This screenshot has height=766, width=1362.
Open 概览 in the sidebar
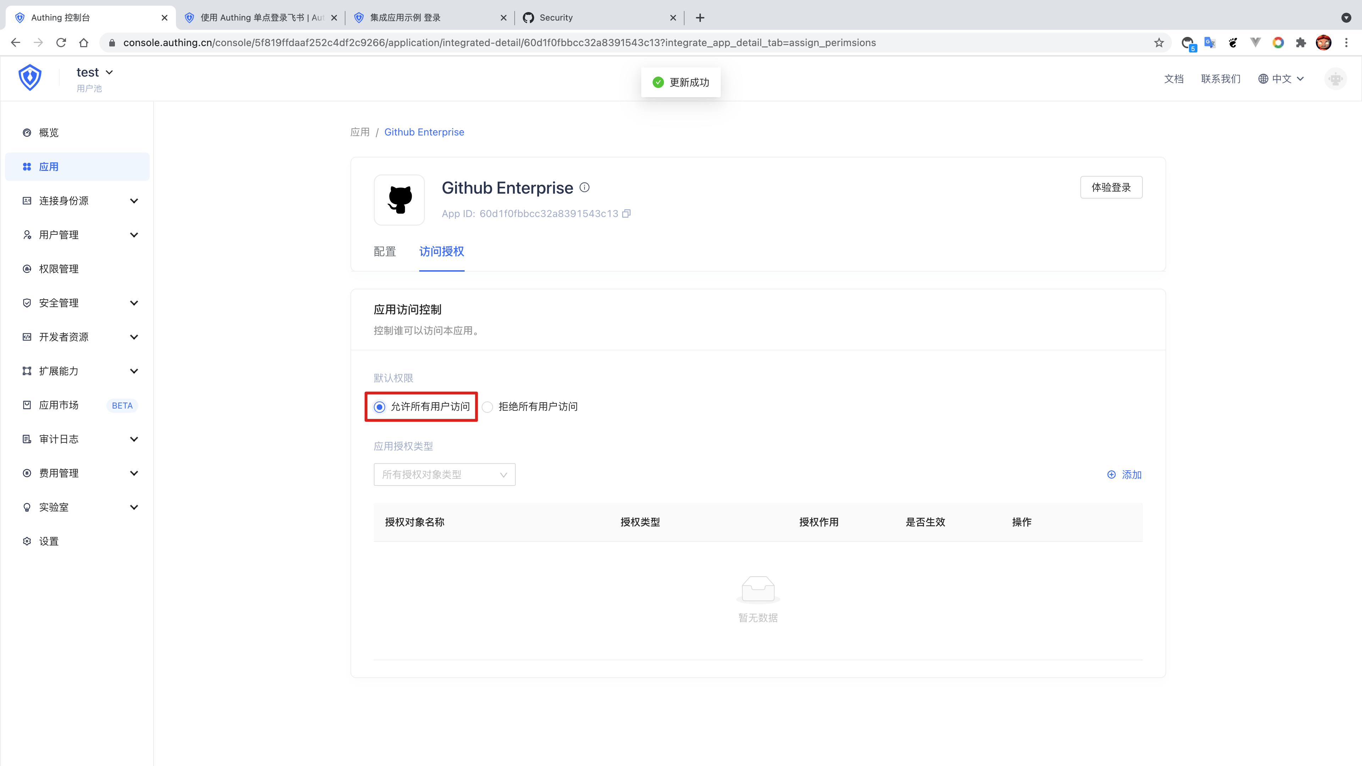pos(77,133)
